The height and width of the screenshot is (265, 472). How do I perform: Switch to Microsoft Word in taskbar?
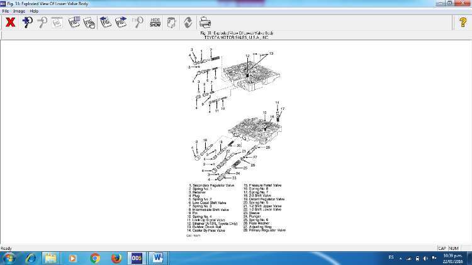[x=157, y=257]
